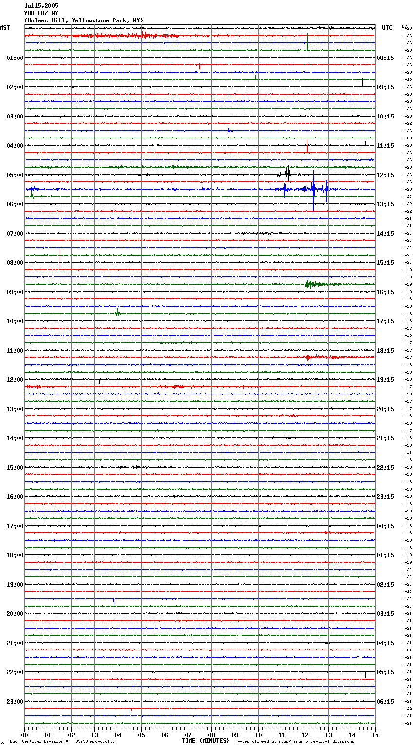Select the 09:15 UTC time label
This screenshot has width=414, height=748.
[x=385, y=87]
